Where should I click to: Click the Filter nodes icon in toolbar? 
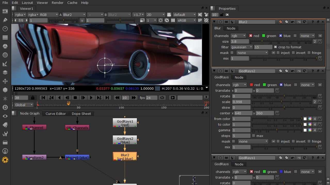pos(5,55)
